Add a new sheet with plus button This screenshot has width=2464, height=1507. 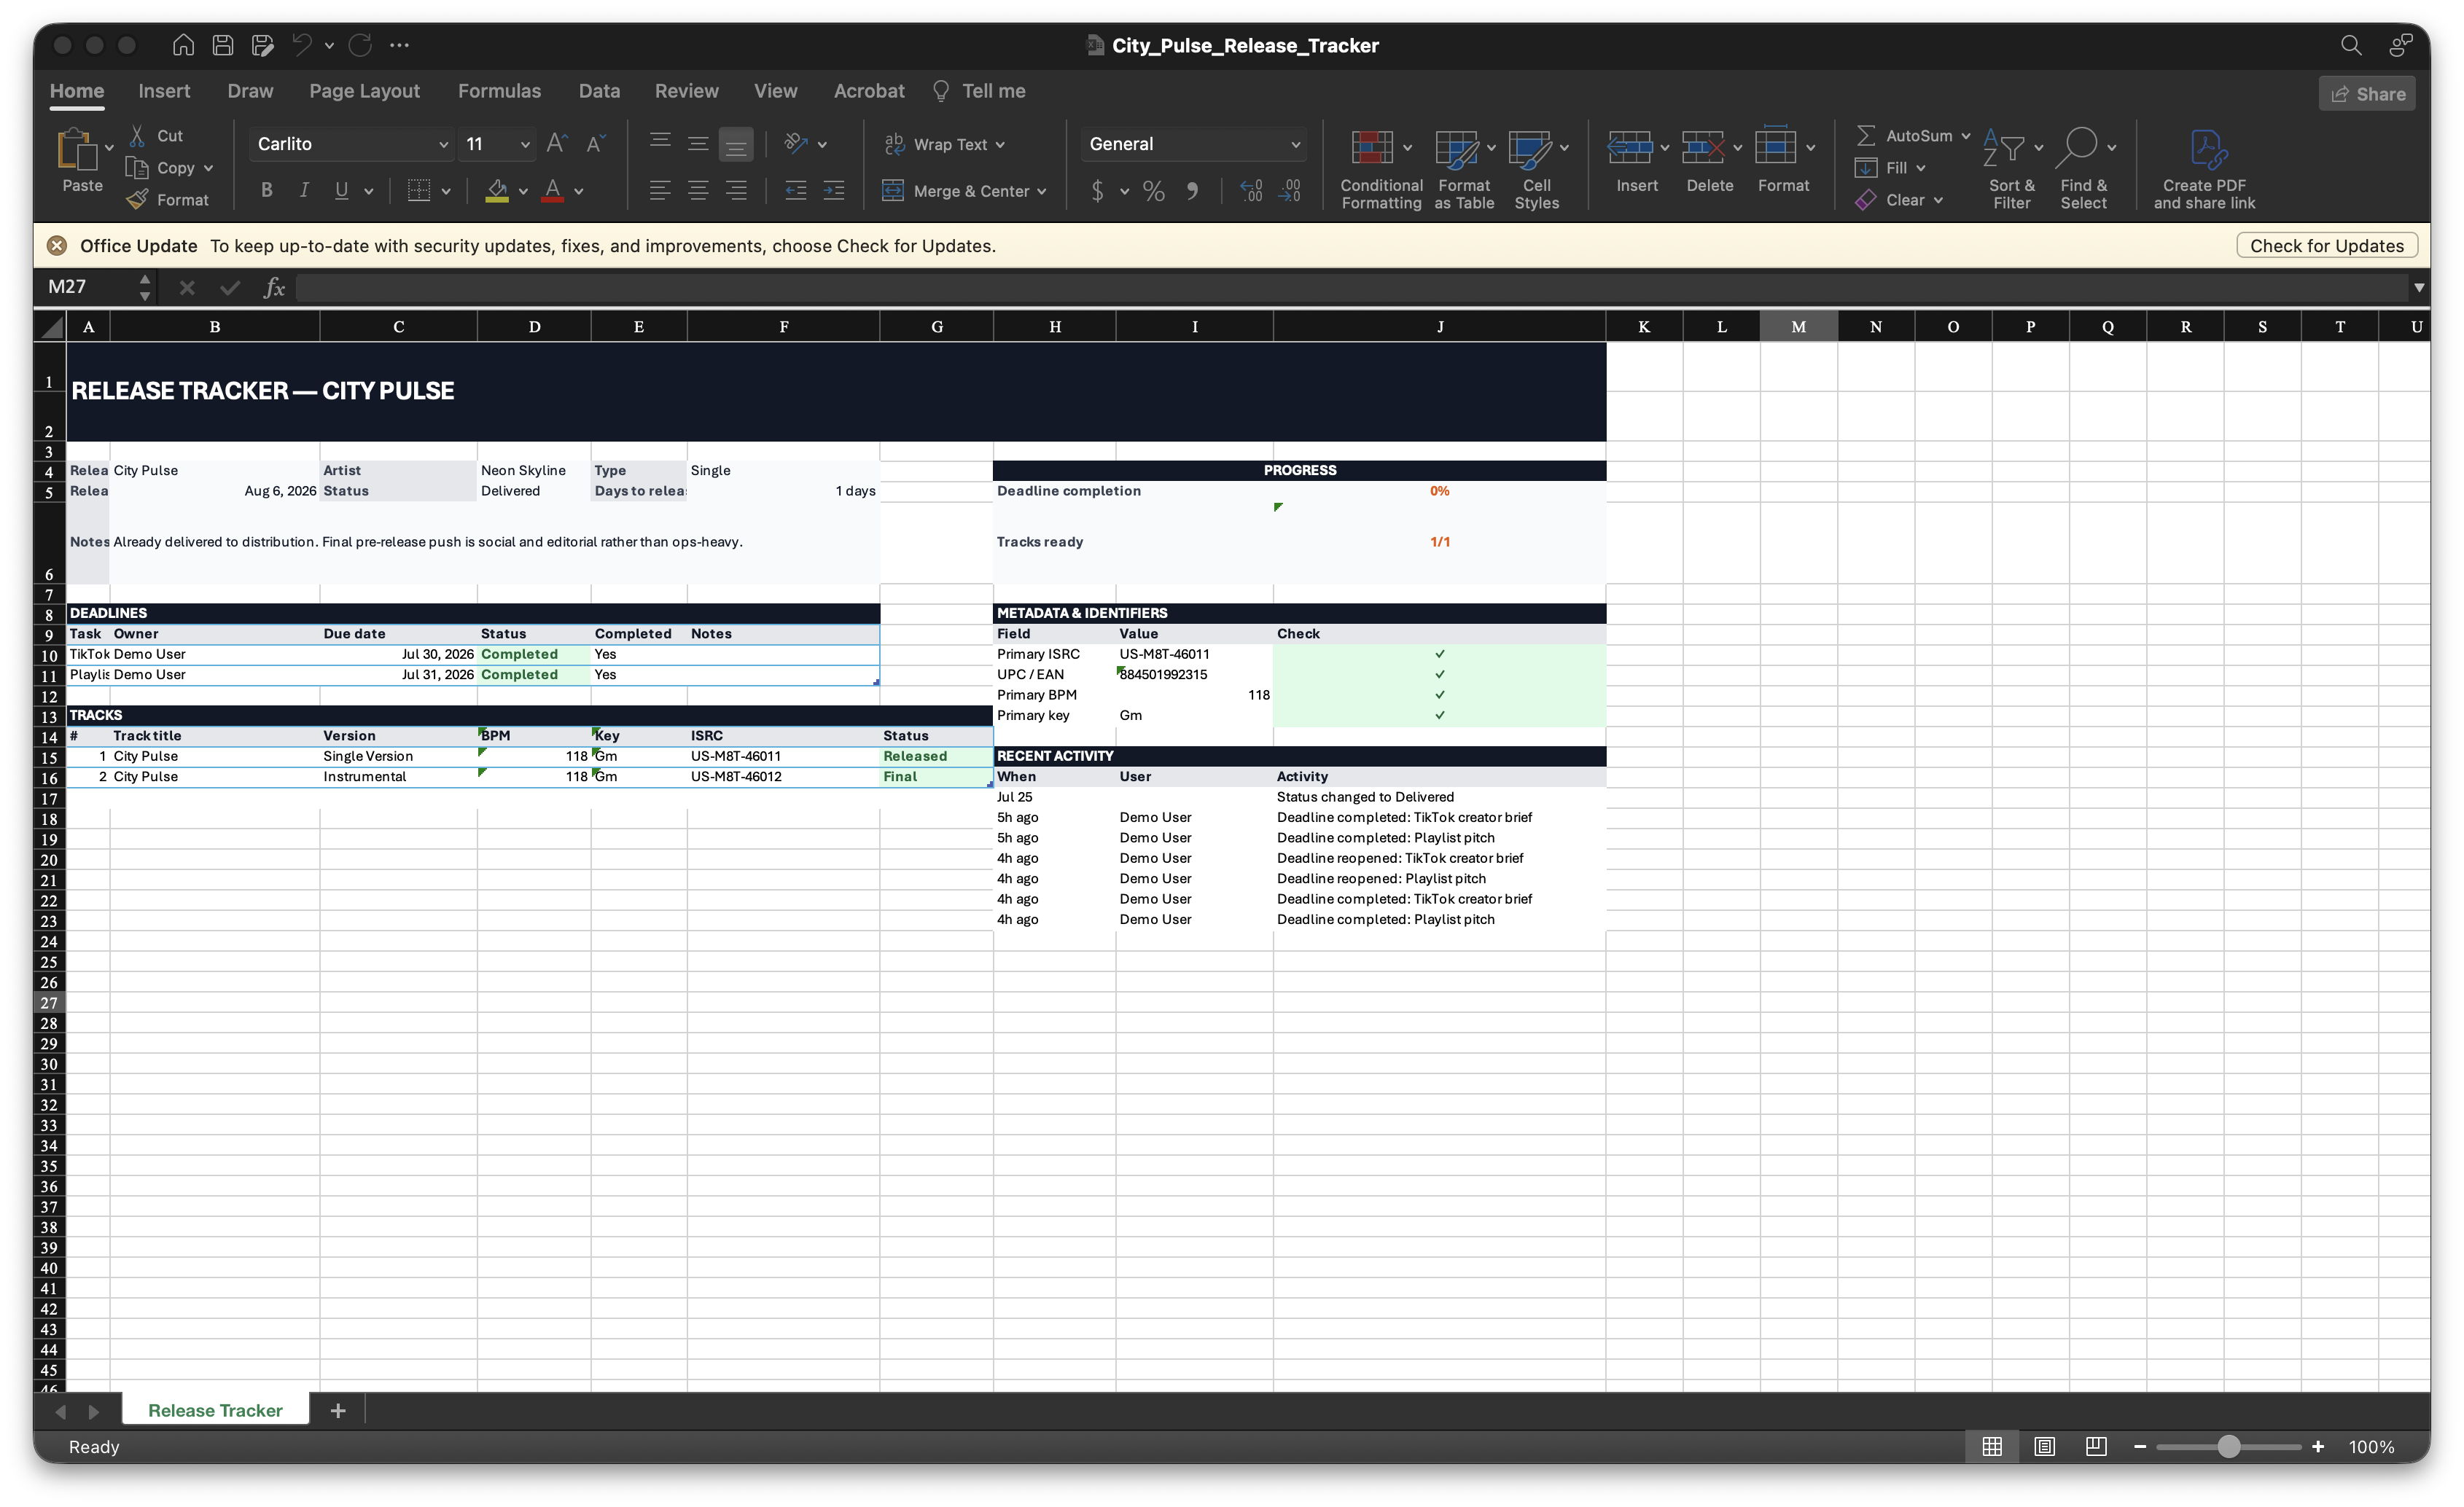pyautogui.click(x=338, y=1410)
